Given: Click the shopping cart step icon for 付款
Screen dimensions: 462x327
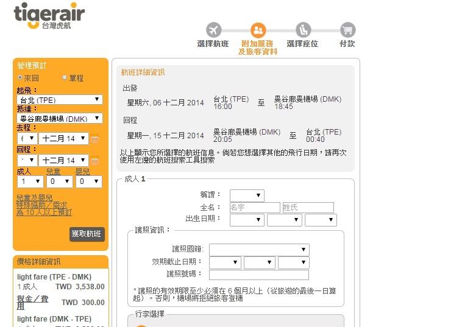Looking at the screenshot, I should (x=347, y=30).
